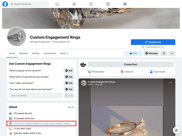Image resolution: width=182 pixels, height=136 pixels.
Task: Open the Groups icon in top bar
Action: [x=125, y=4]
